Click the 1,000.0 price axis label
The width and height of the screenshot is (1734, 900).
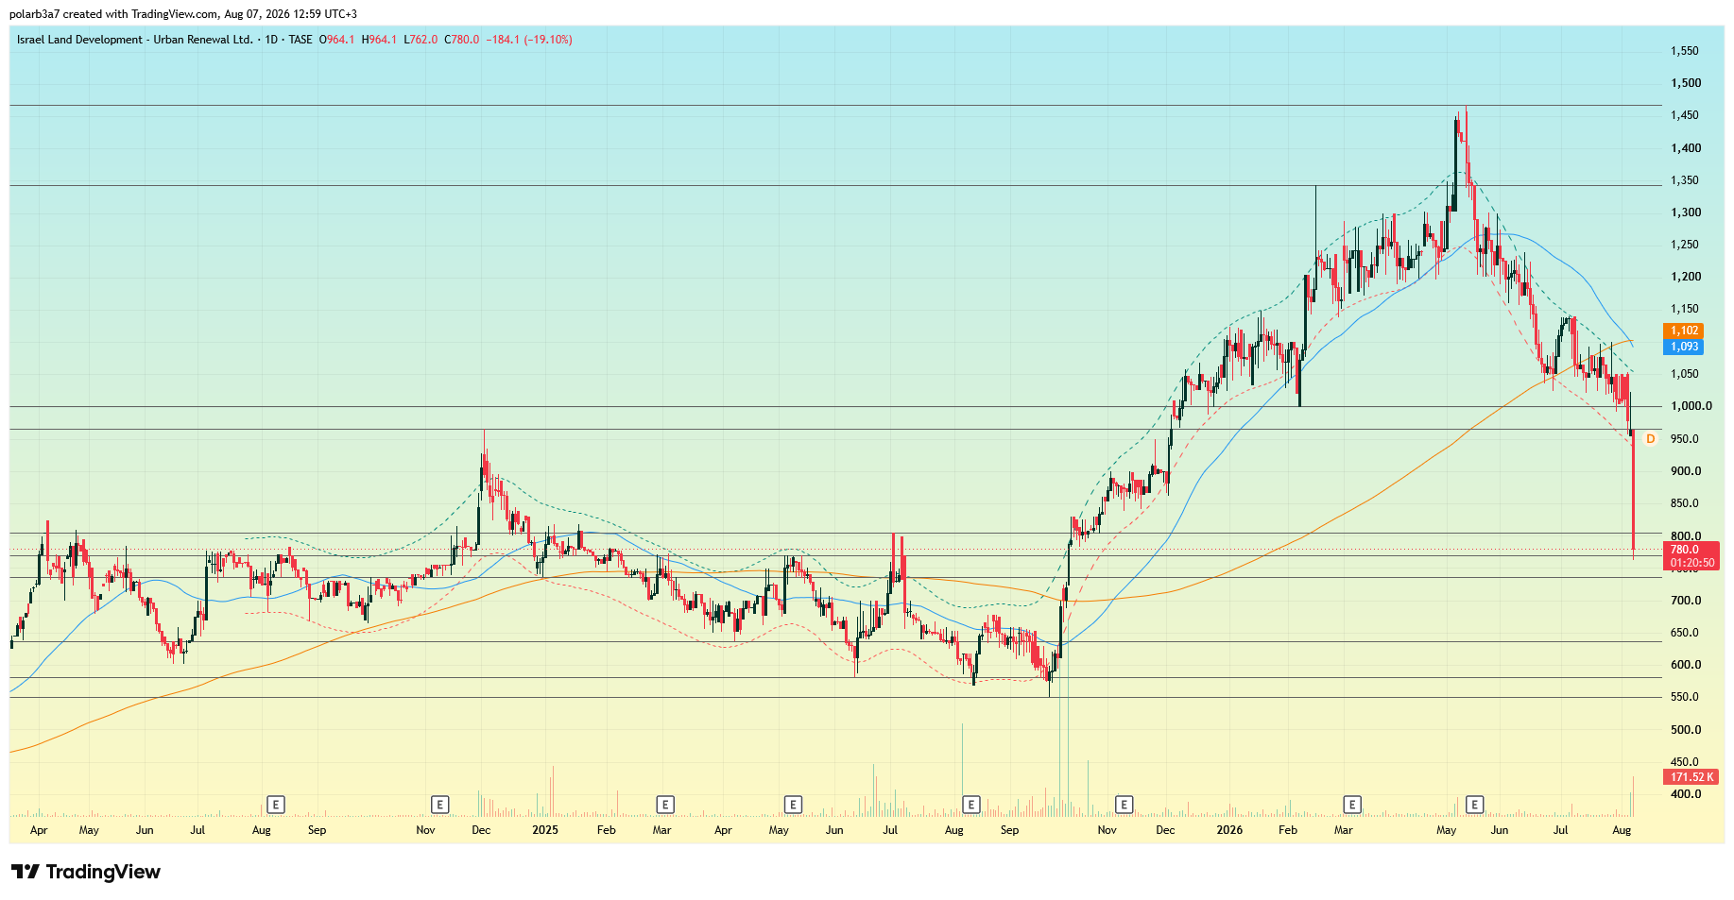pyautogui.click(x=1691, y=406)
